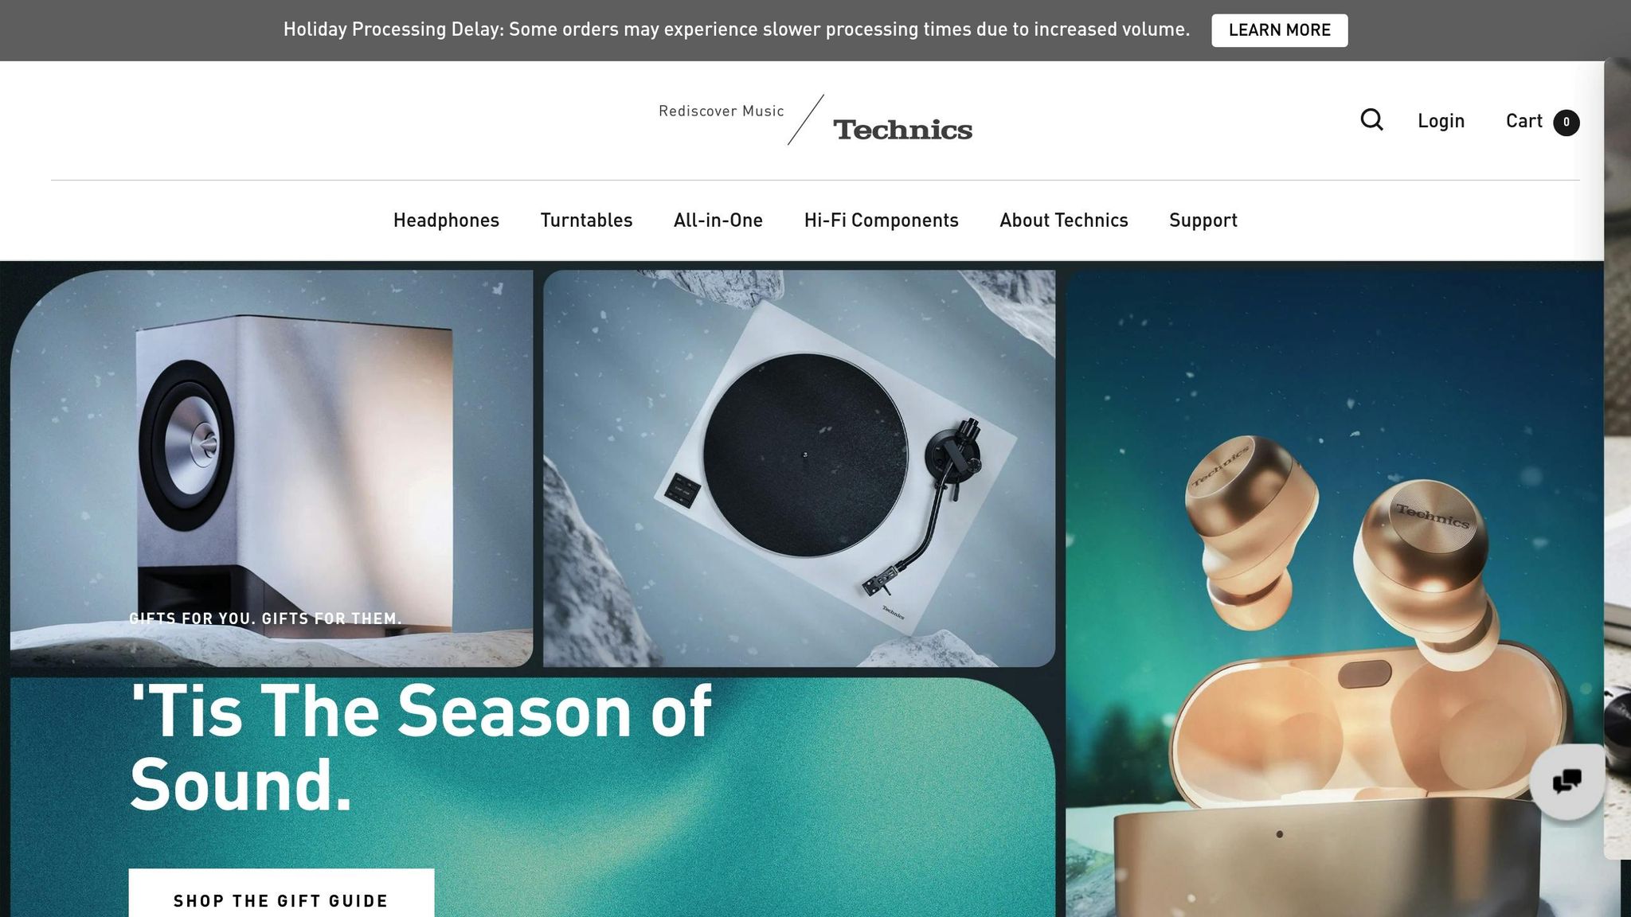Click the rose gold earbuds image

(1334, 594)
